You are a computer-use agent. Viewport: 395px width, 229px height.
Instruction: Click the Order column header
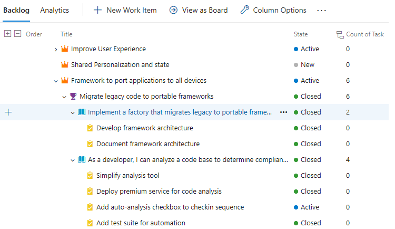point(34,34)
